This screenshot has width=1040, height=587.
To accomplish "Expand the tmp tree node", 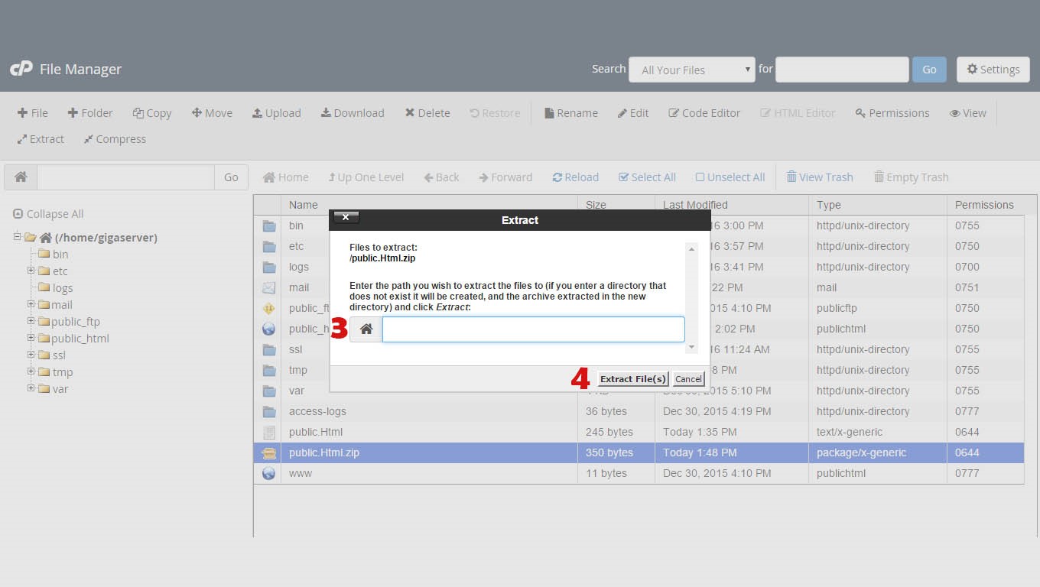I will tap(31, 371).
